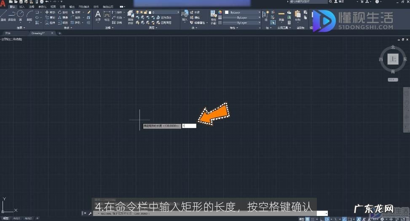Switch to the Default (默认) ribbon tab
This screenshot has width=410, height=221.
pyautogui.click(x=13, y=7)
